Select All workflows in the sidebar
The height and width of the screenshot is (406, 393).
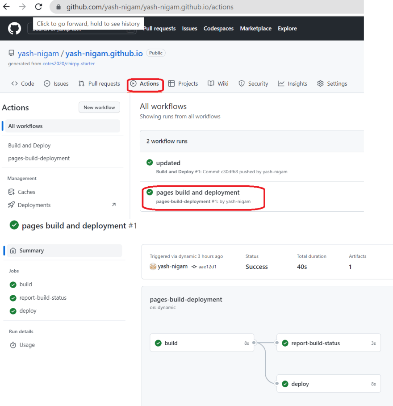pos(63,126)
